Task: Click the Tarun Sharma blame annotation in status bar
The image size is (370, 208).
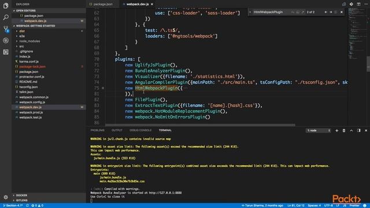Action: pyautogui.click(x=262, y=206)
